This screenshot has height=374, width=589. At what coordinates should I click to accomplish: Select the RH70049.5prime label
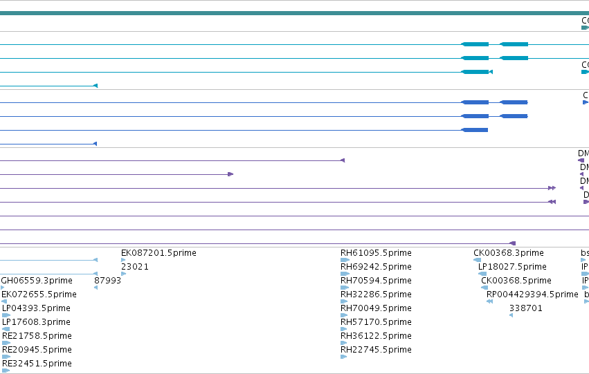pyautogui.click(x=376, y=308)
